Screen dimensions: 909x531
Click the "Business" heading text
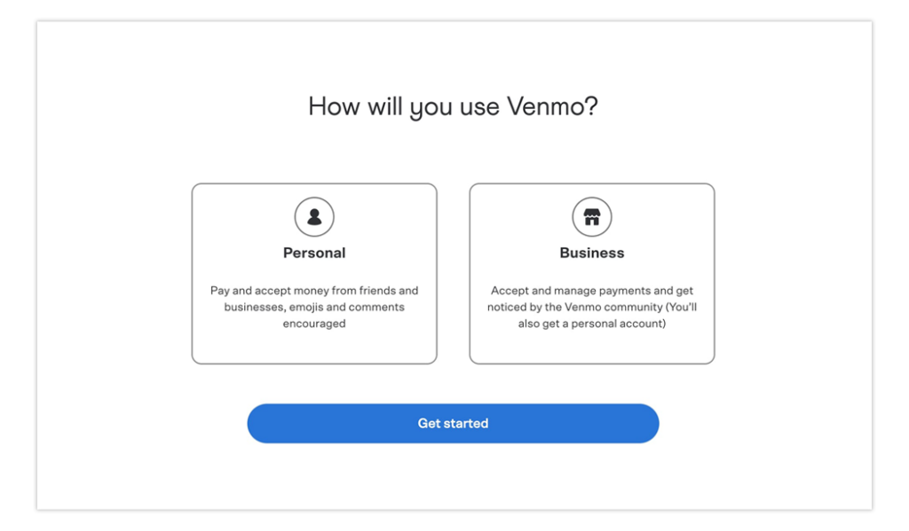592,253
